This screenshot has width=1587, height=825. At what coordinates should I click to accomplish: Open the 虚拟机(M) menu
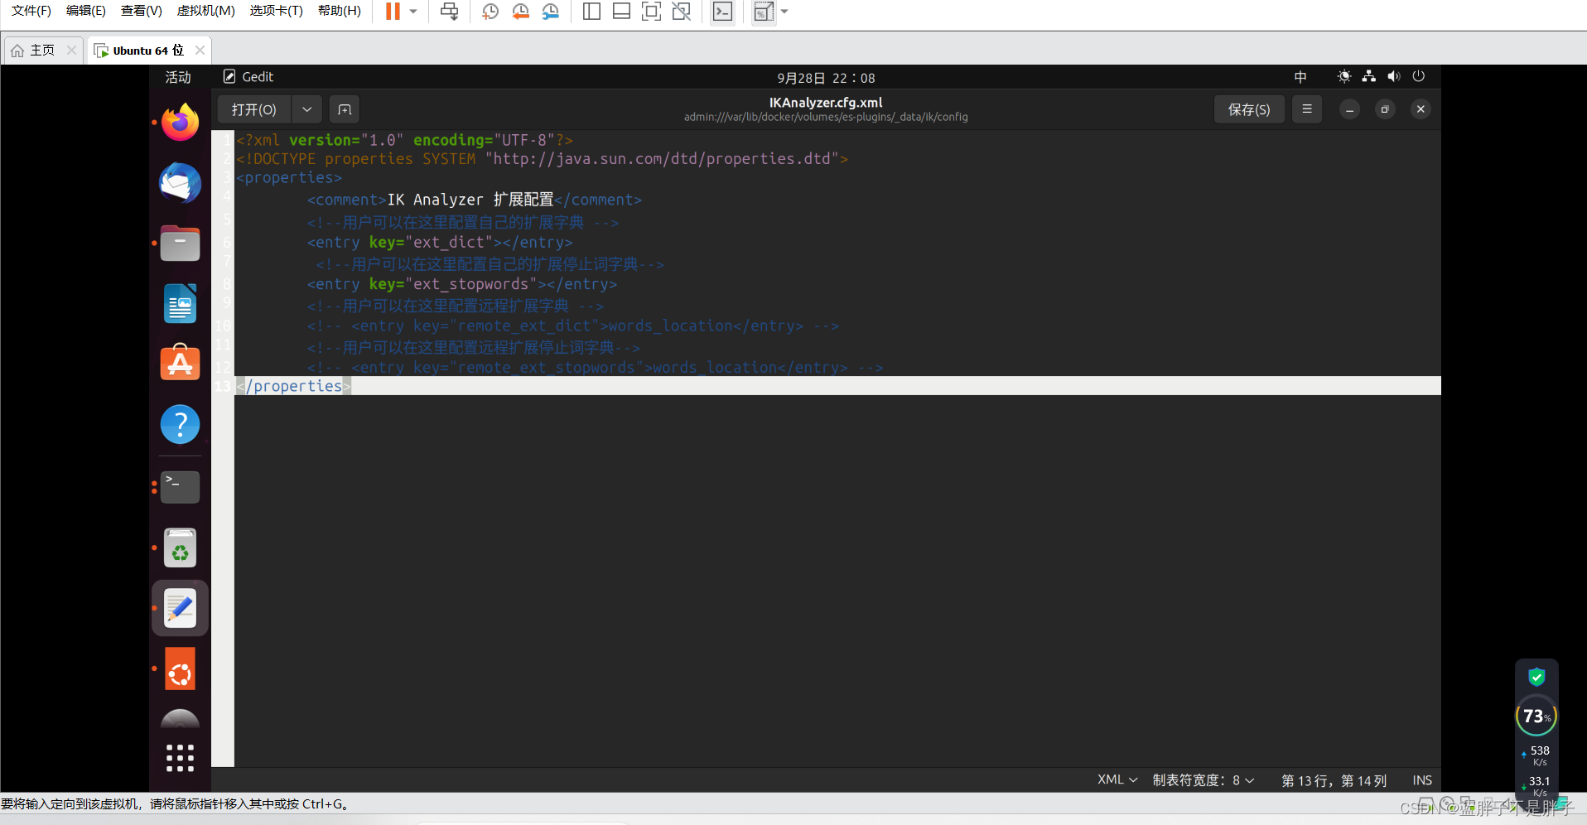[x=206, y=11]
